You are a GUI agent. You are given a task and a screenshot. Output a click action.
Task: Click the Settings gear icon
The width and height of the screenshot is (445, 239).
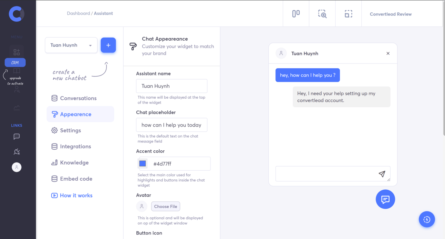coord(54,130)
